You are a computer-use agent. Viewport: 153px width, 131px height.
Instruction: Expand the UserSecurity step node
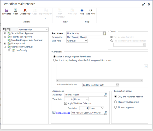[x=9, y=50]
